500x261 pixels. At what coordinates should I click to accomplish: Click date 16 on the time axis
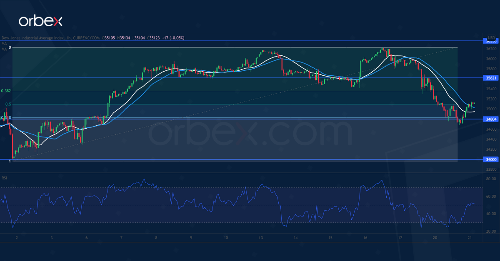point(365,238)
